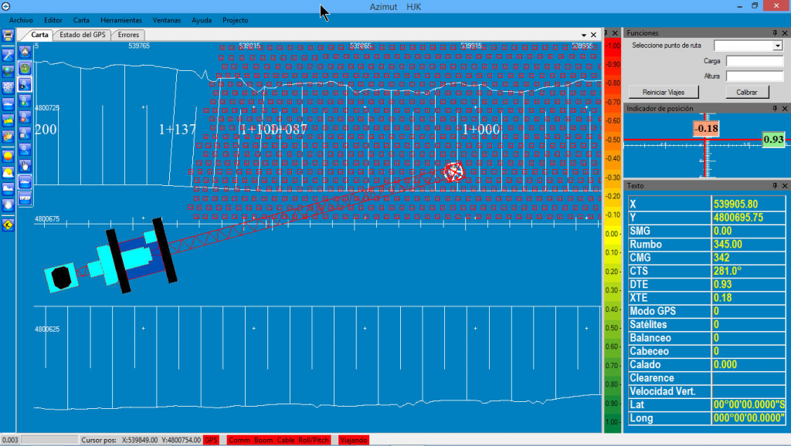
Task: Click the -0.50 level on depth color scale
Action: [612, 140]
